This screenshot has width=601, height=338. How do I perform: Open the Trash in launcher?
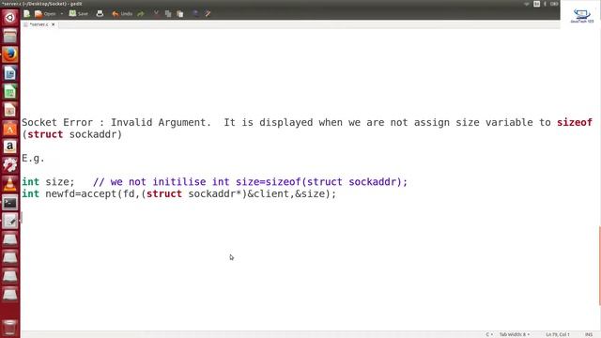pyautogui.click(x=10, y=328)
